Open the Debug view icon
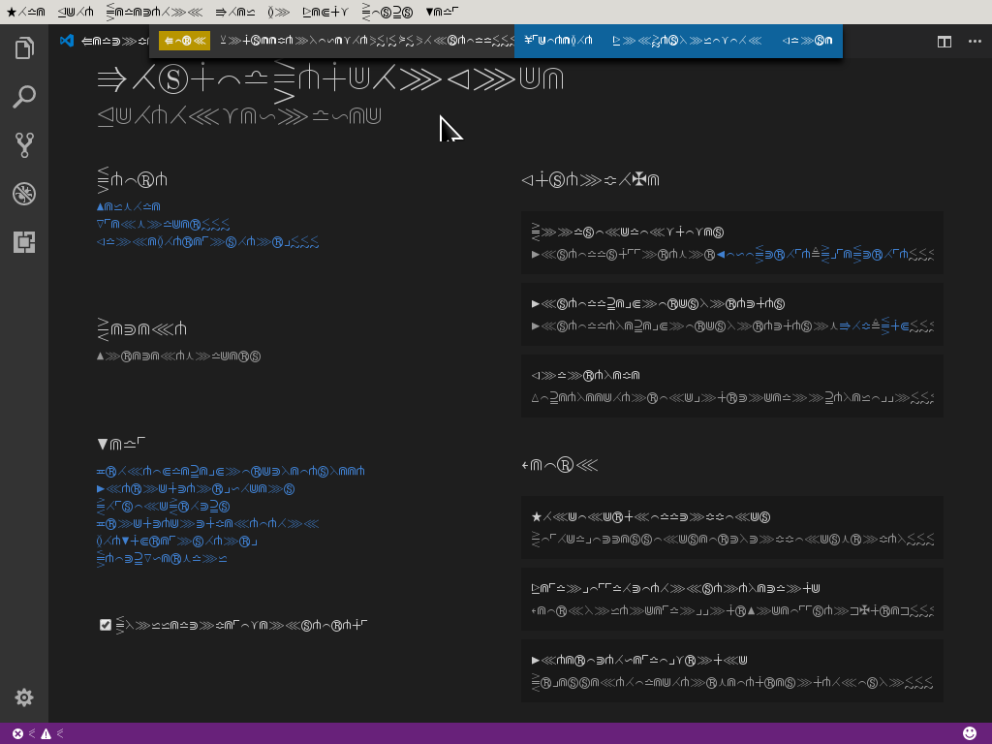The height and width of the screenshot is (744, 992). point(24,193)
